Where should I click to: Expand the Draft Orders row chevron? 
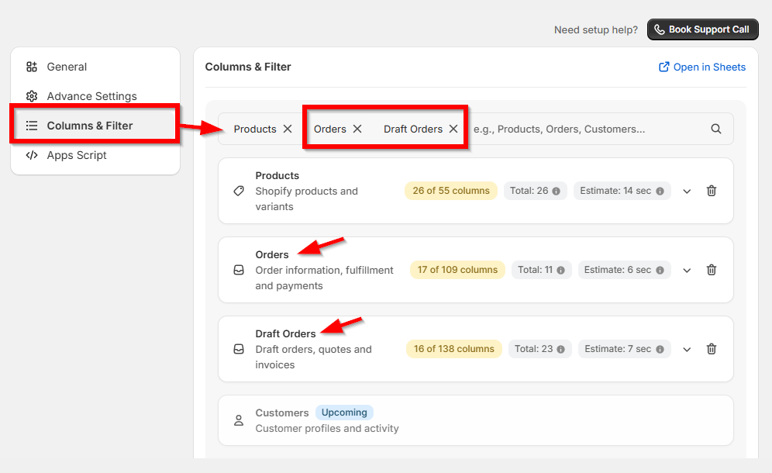coord(687,350)
